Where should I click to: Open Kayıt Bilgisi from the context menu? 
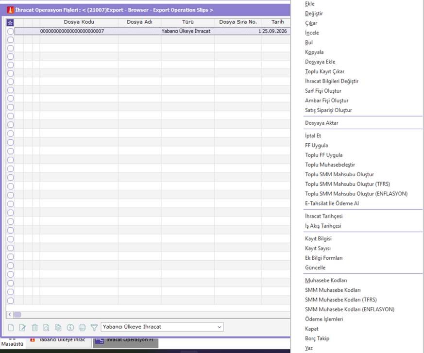(x=318, y=239)
